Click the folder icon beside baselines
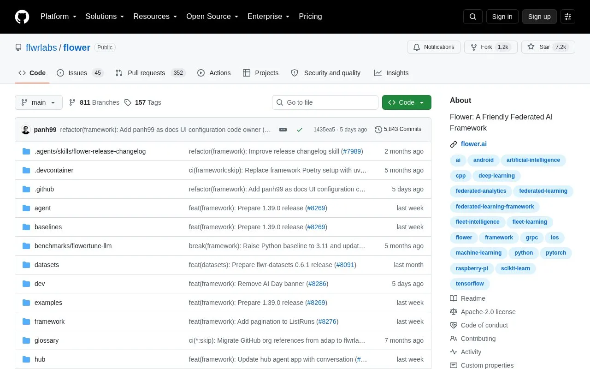This screenshot has height=369, width=590. 26,227
